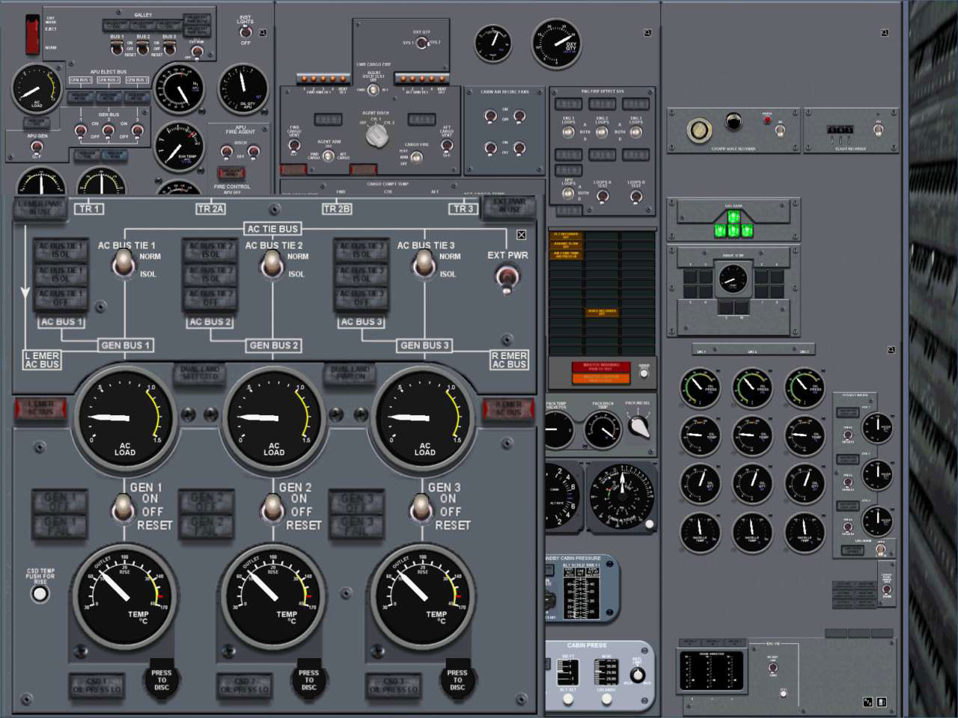Toggle the GEN 1 ON/OFF/RESET switch
The height and width of the screenshot is (718, 958).
click(123, 508)
